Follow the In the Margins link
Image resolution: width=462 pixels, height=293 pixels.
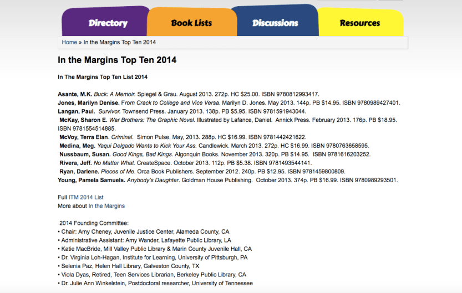pyautogui.click(x=106, y=206)
